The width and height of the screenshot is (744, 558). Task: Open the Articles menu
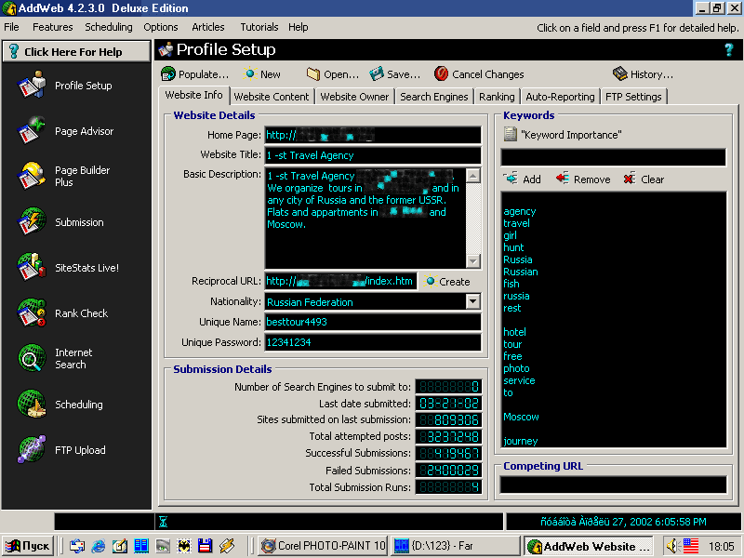click(207, 27)
